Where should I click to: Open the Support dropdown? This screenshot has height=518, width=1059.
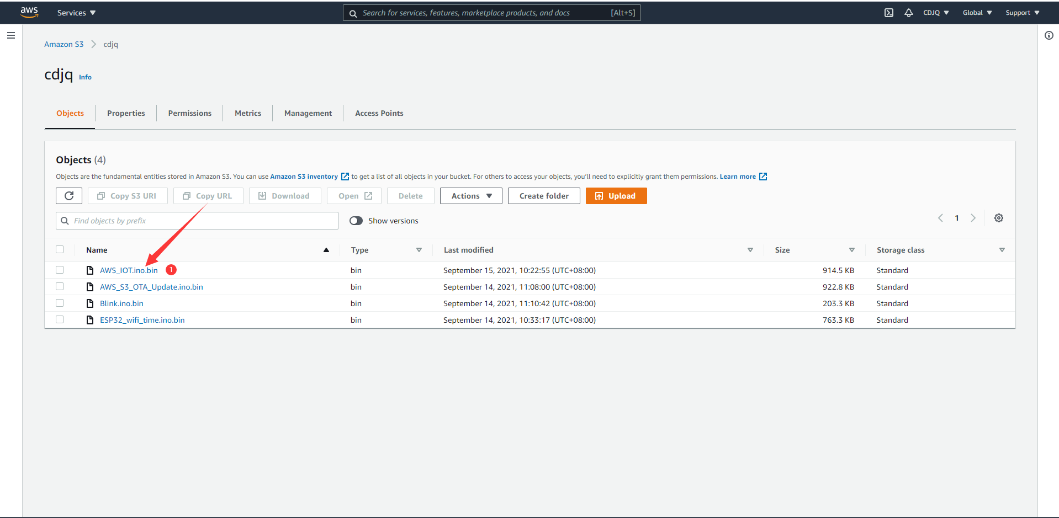point(1023,13)
